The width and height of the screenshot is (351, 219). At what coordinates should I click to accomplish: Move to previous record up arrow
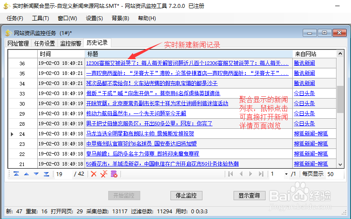click(x=26, y=174)
